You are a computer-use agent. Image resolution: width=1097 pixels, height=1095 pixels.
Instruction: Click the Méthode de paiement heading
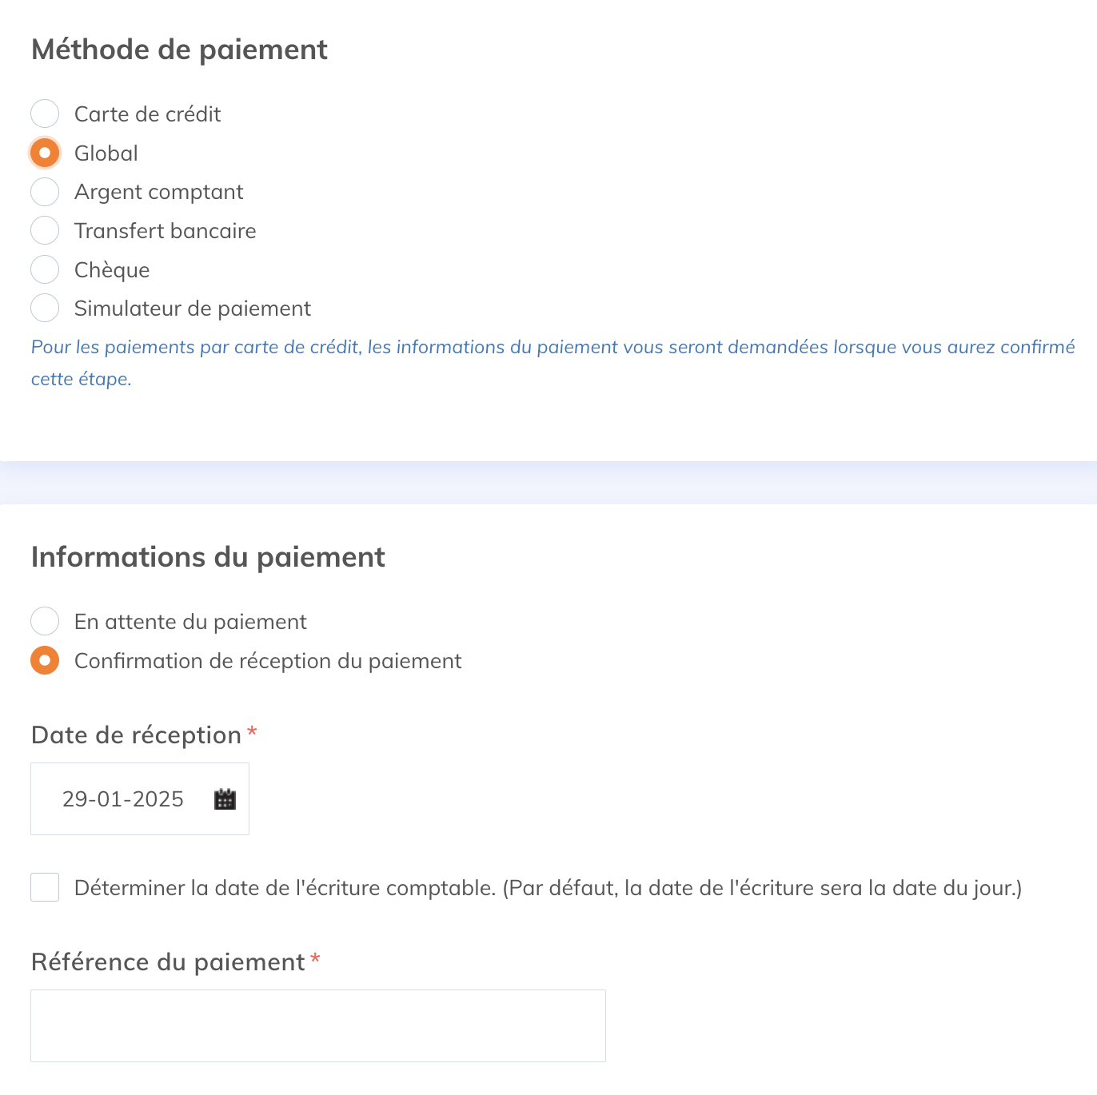(179, 50)
